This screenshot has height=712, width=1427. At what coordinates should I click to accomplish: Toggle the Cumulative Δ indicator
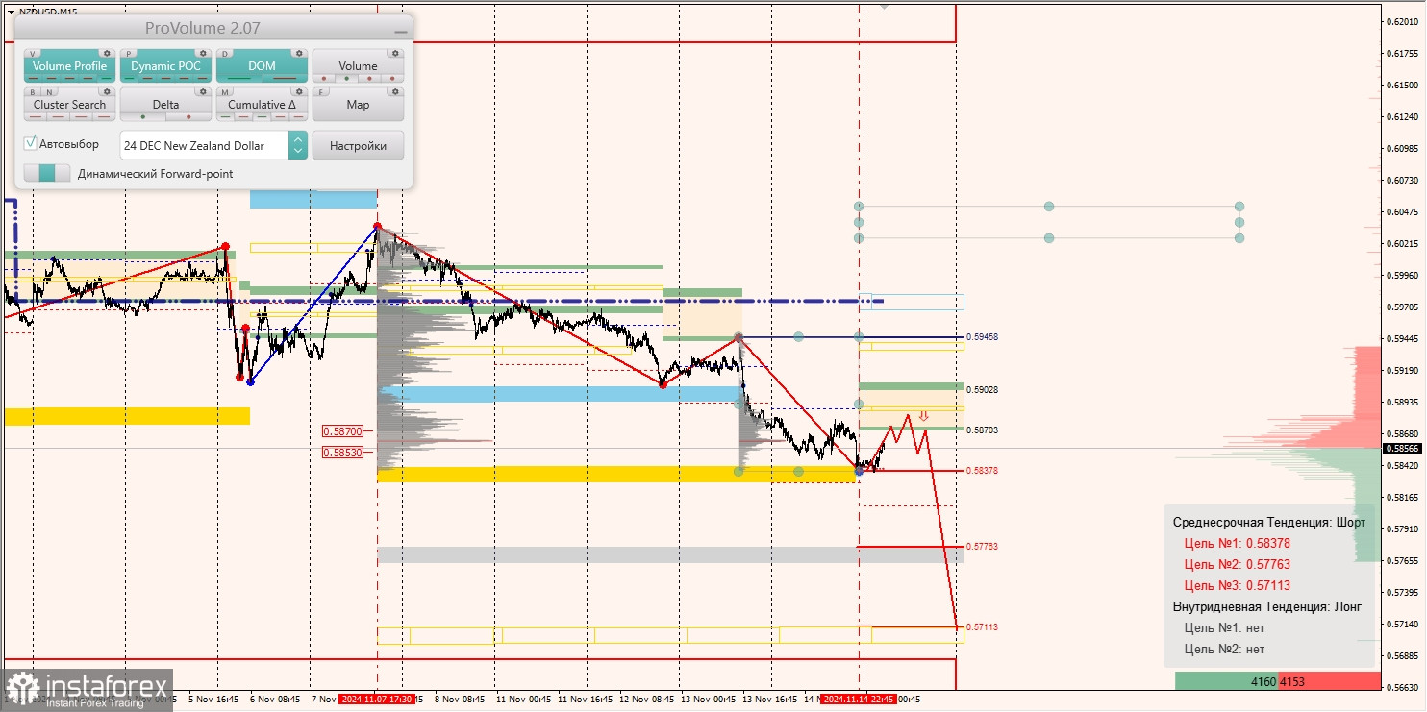tap(262, 104)
